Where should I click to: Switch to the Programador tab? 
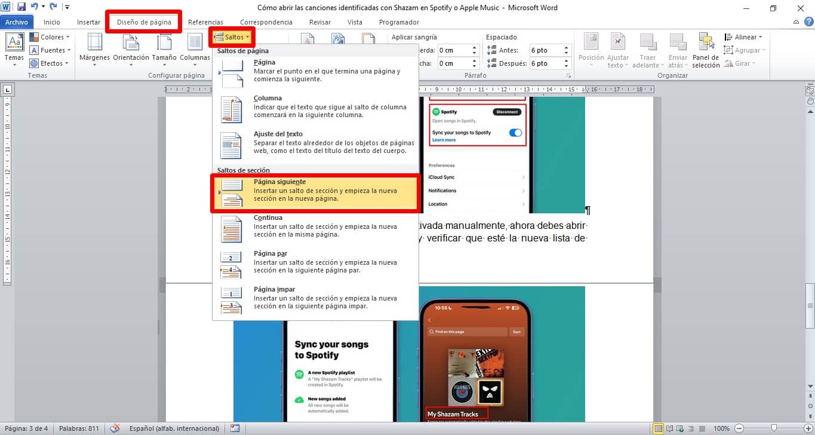(399, 22)
